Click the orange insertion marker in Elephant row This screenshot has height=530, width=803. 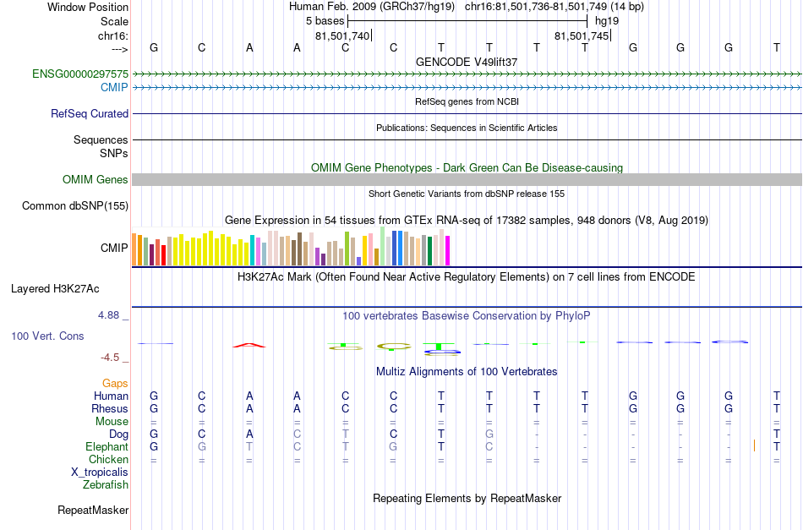tap(754, 445)
